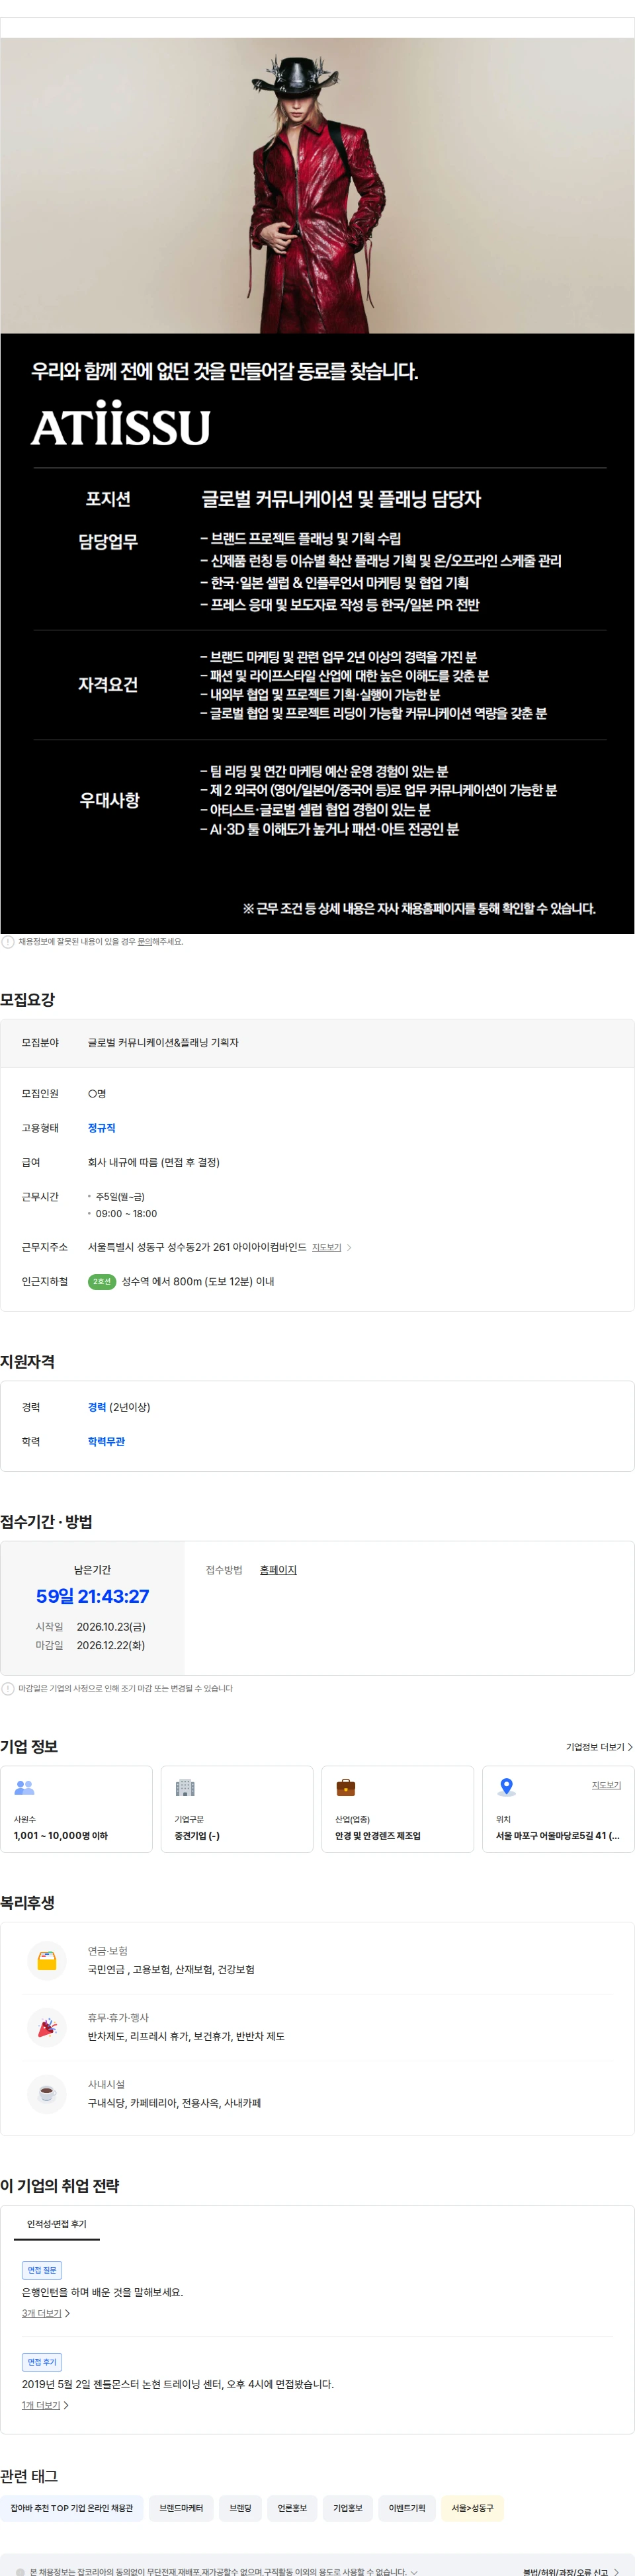Viewport: 635px width, 2576px height.
Task: Click the 면접 후기 badge
Action: point(42,2362)
